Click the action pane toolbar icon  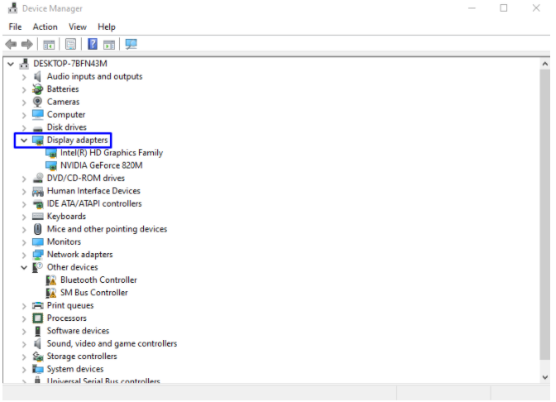pos(109,45)
